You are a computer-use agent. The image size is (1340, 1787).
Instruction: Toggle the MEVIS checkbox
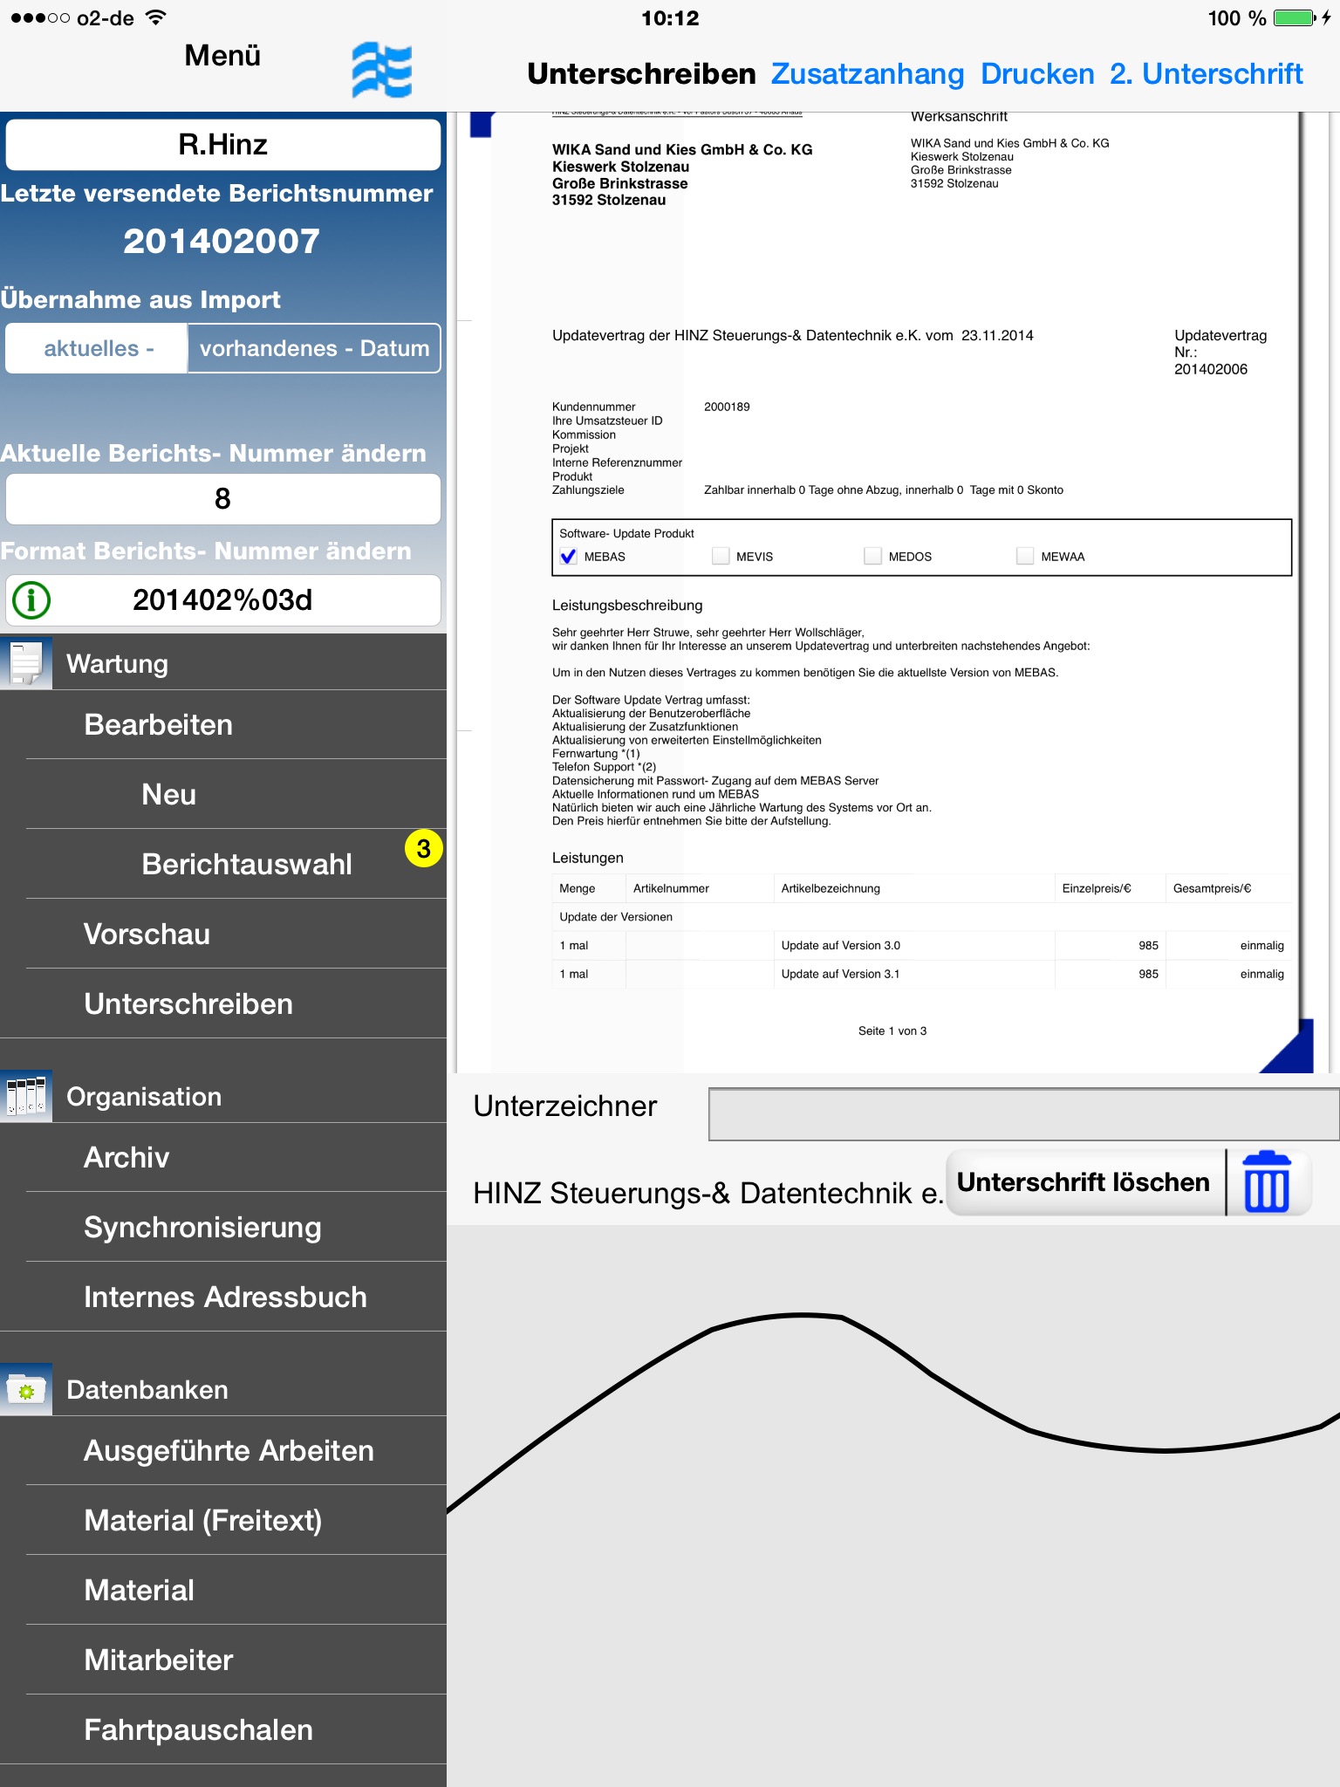pyautogui.click(x=721, y=556)
